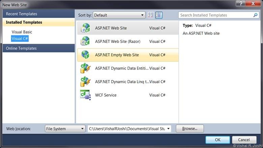The image size is (263, 148).
Task: Click the search magnifier icon
Action: coord(255,15)
